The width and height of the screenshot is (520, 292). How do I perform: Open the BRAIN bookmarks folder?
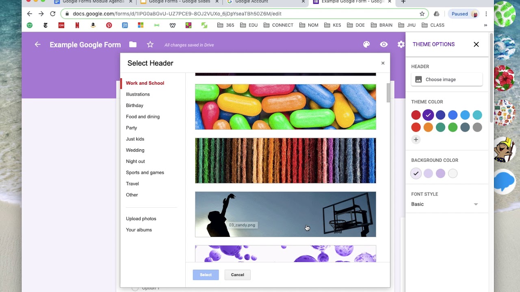(x=381, y=25)
